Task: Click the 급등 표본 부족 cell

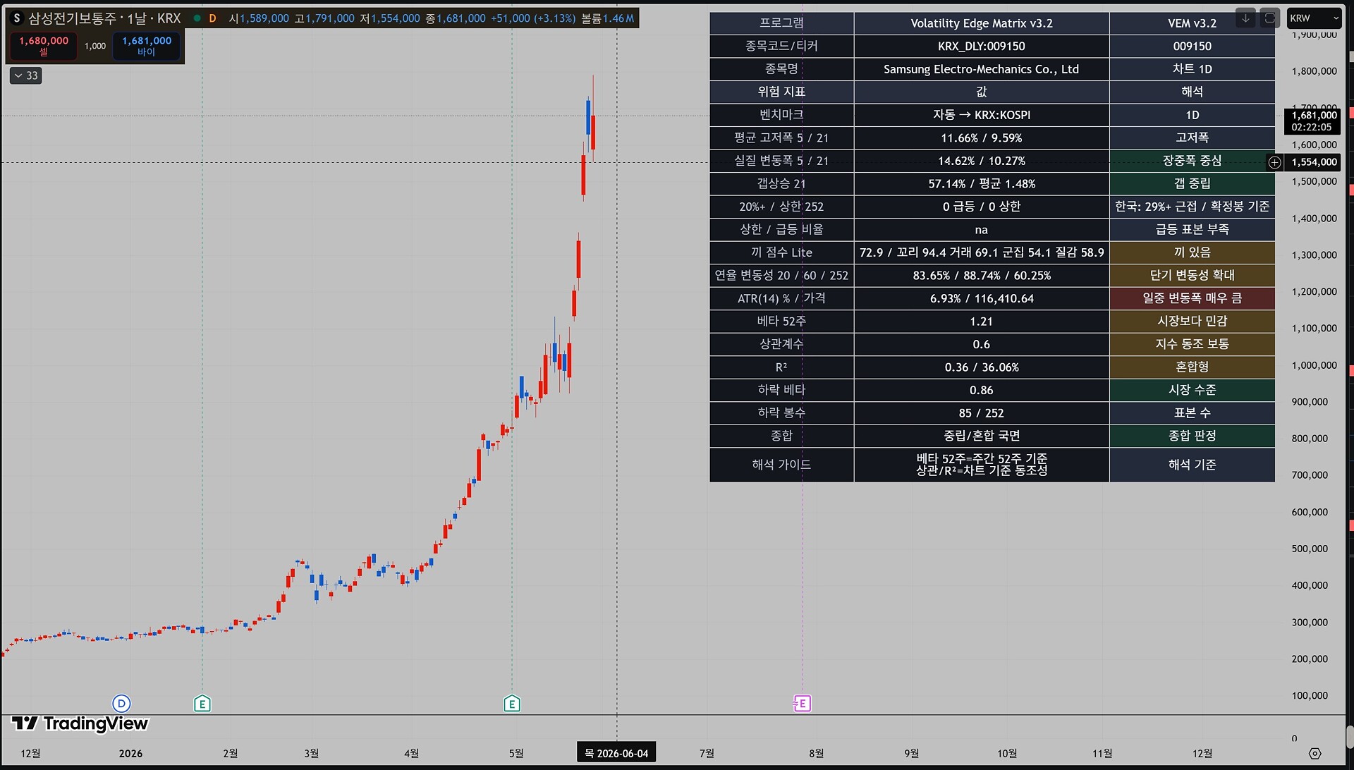Action: point(1192,229)
